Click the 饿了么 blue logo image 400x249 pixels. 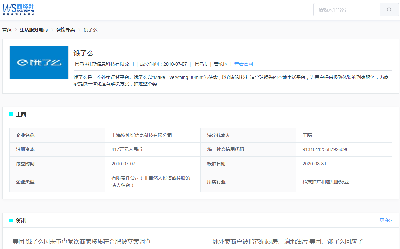point(39,62)
